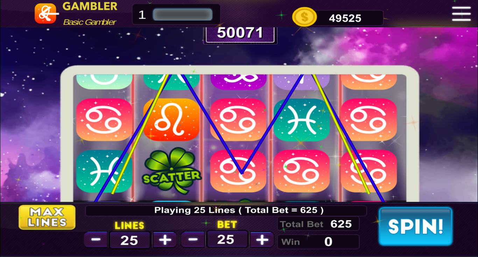Click the yellow MAX LINES button
This screenshot has width=478, height=257.
pyautogui.click(x=47, y=217)
